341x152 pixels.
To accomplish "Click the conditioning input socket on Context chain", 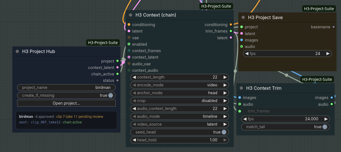I will click(x=129, y=25).
